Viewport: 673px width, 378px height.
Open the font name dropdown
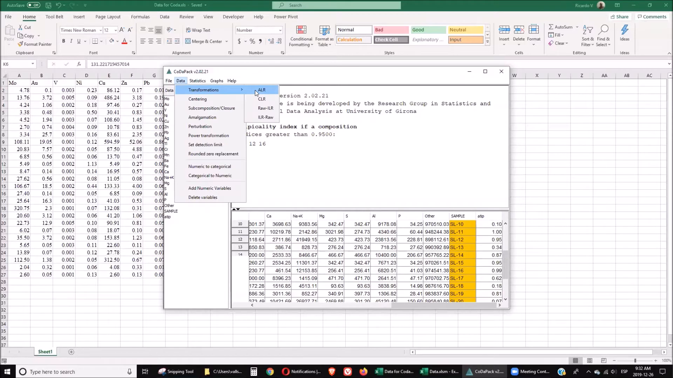pos(101,30)
